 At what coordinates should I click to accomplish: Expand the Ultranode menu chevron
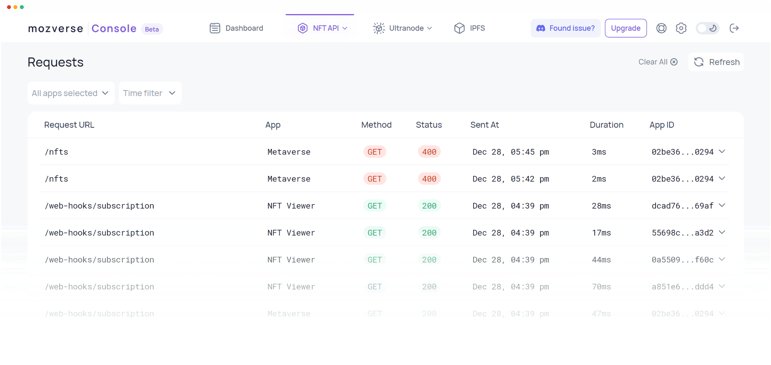coord(430,28)
